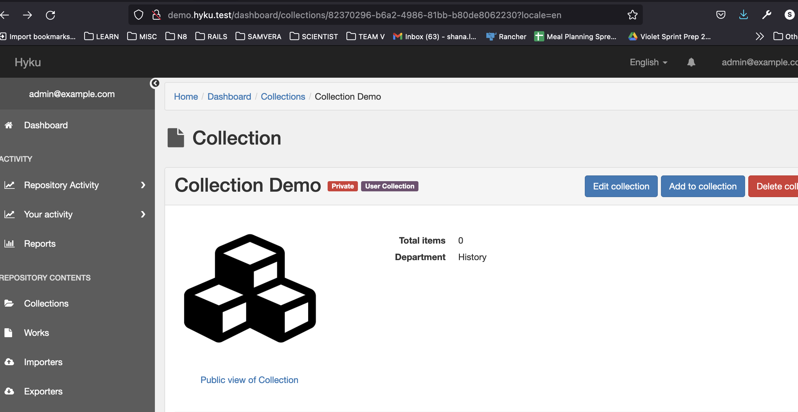Open the S profile avatar

point(789,15)
